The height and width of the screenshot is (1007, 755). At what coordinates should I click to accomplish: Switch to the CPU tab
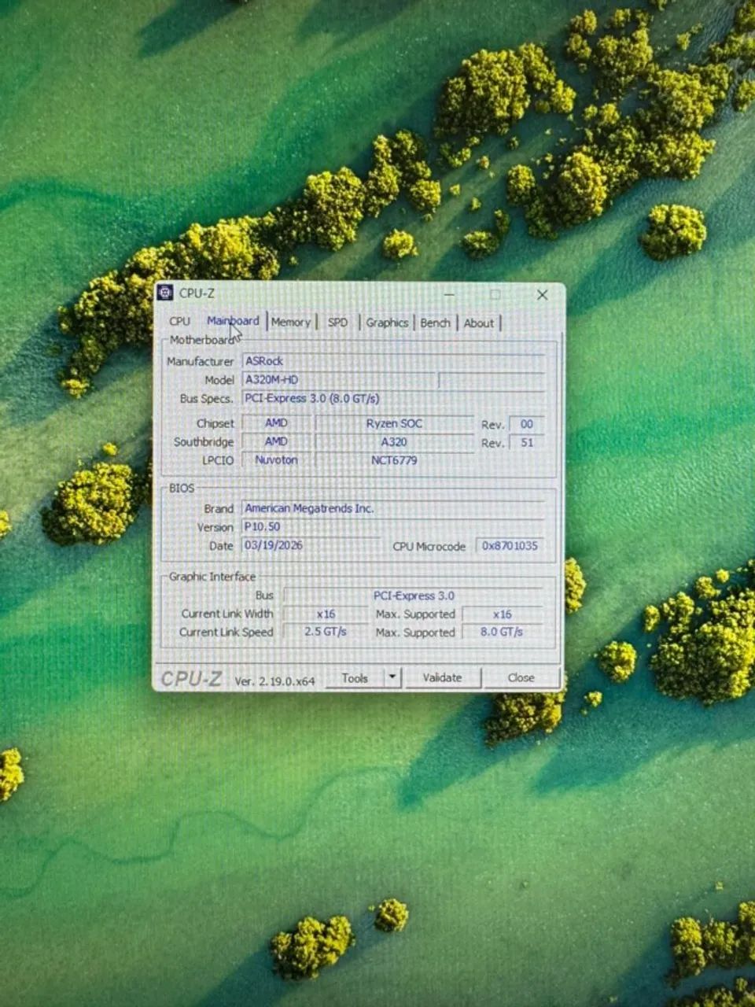[179, 321]
